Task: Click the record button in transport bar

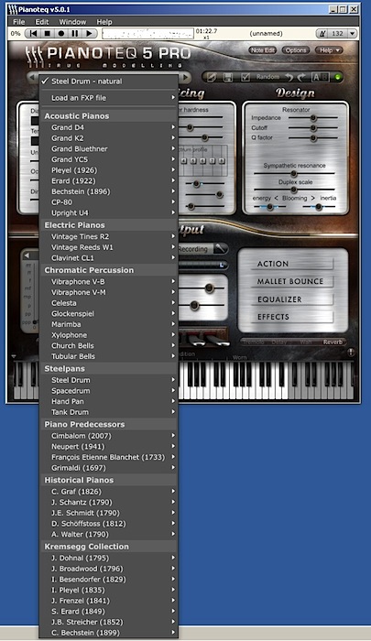Action: tap(61, 34)
